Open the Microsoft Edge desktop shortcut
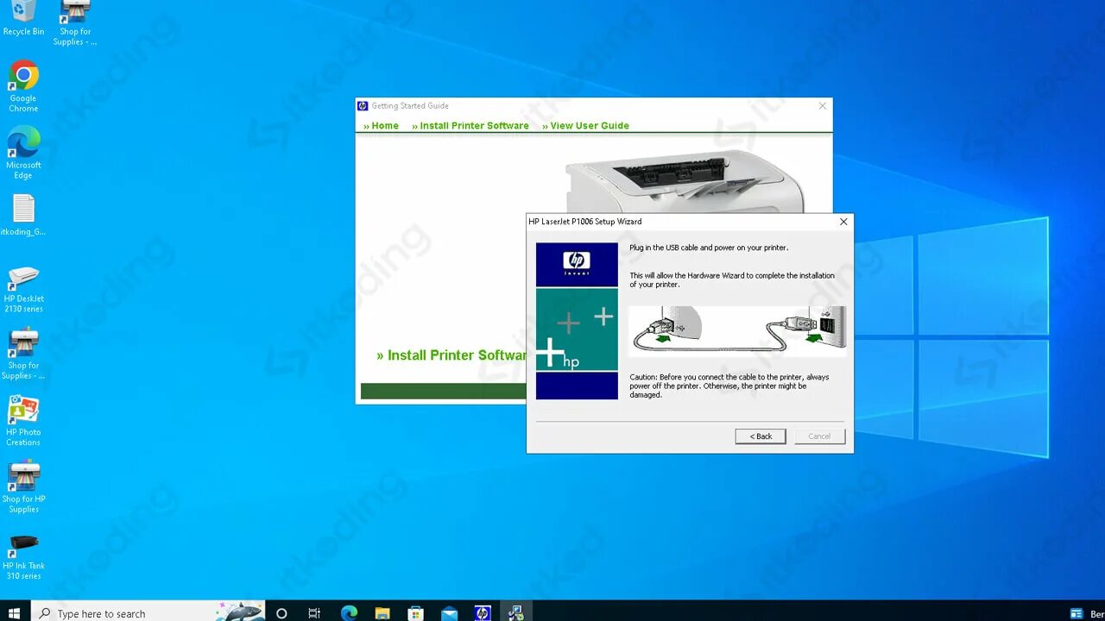 click(23, 153)
